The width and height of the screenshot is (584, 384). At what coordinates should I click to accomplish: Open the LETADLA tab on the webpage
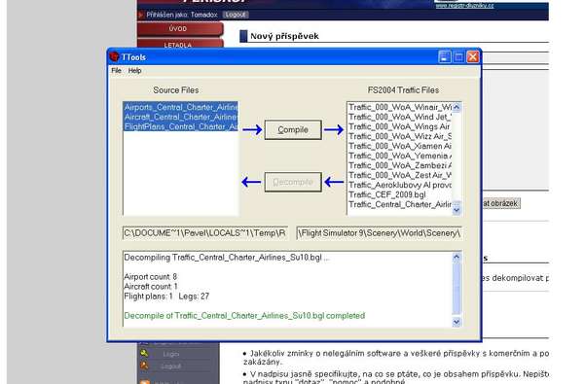point(180,43)
